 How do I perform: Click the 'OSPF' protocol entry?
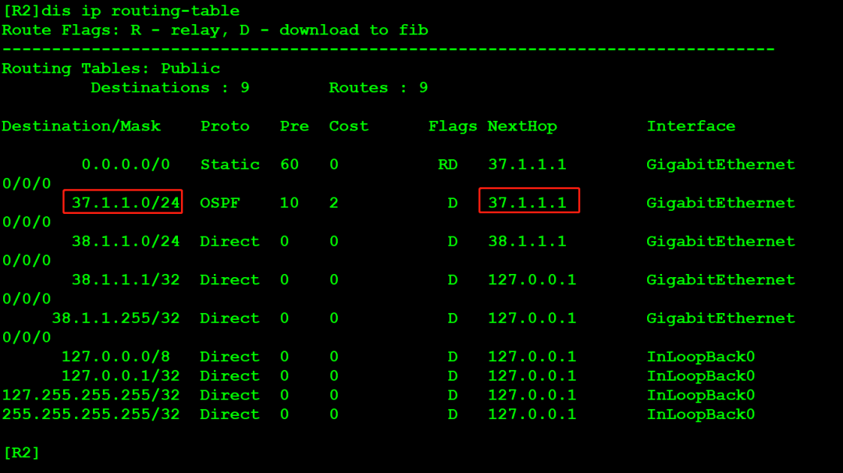(x=220, y=203)
